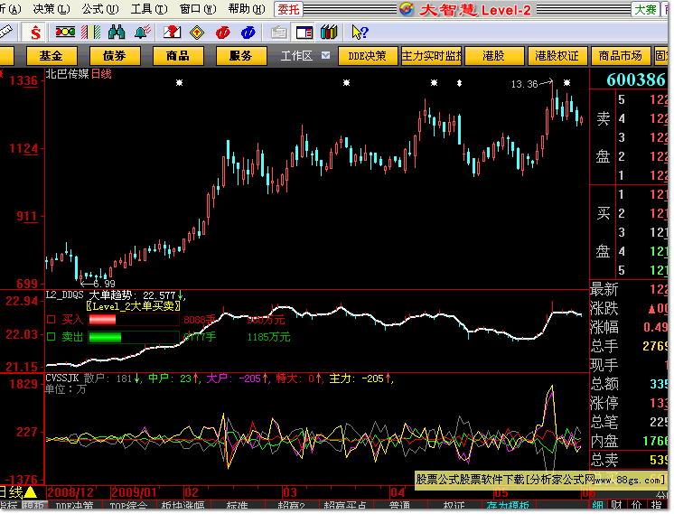Switch to the 超赢2 bottom tab
This screenshot has height=514, width=674.
click(291, 507)
